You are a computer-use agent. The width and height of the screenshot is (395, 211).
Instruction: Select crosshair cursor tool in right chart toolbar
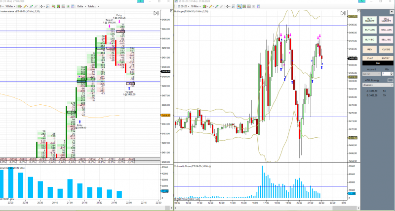point(228,6)
